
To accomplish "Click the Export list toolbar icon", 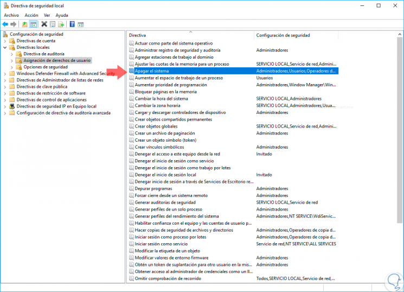I will 61,24.
